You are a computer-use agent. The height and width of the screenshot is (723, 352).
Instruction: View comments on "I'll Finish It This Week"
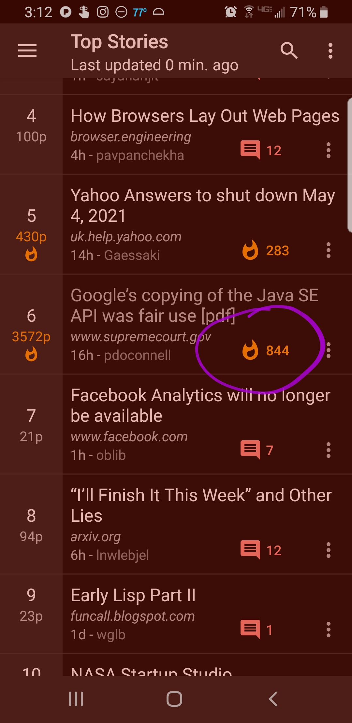(261, 550)
